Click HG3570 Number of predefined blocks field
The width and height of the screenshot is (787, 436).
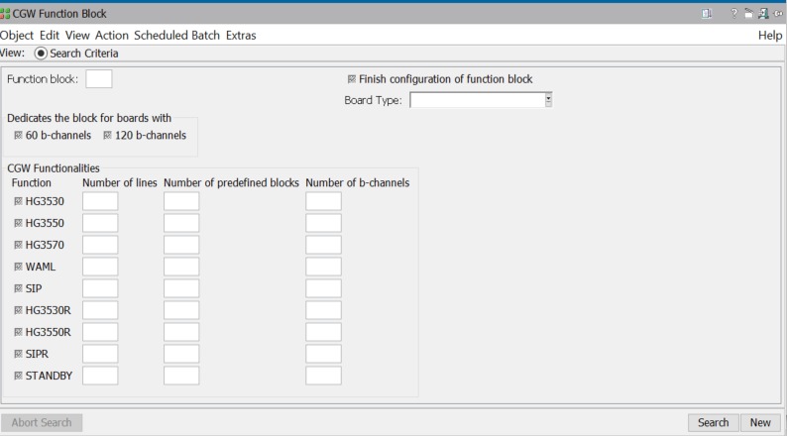point(181,245)
